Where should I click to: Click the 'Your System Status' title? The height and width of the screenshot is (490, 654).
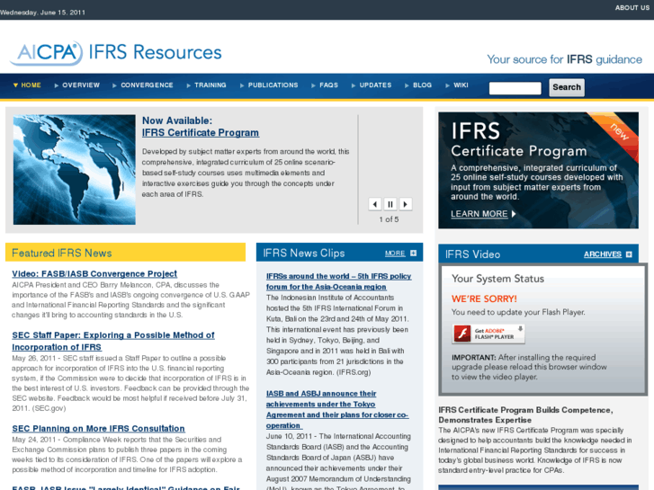497,279
